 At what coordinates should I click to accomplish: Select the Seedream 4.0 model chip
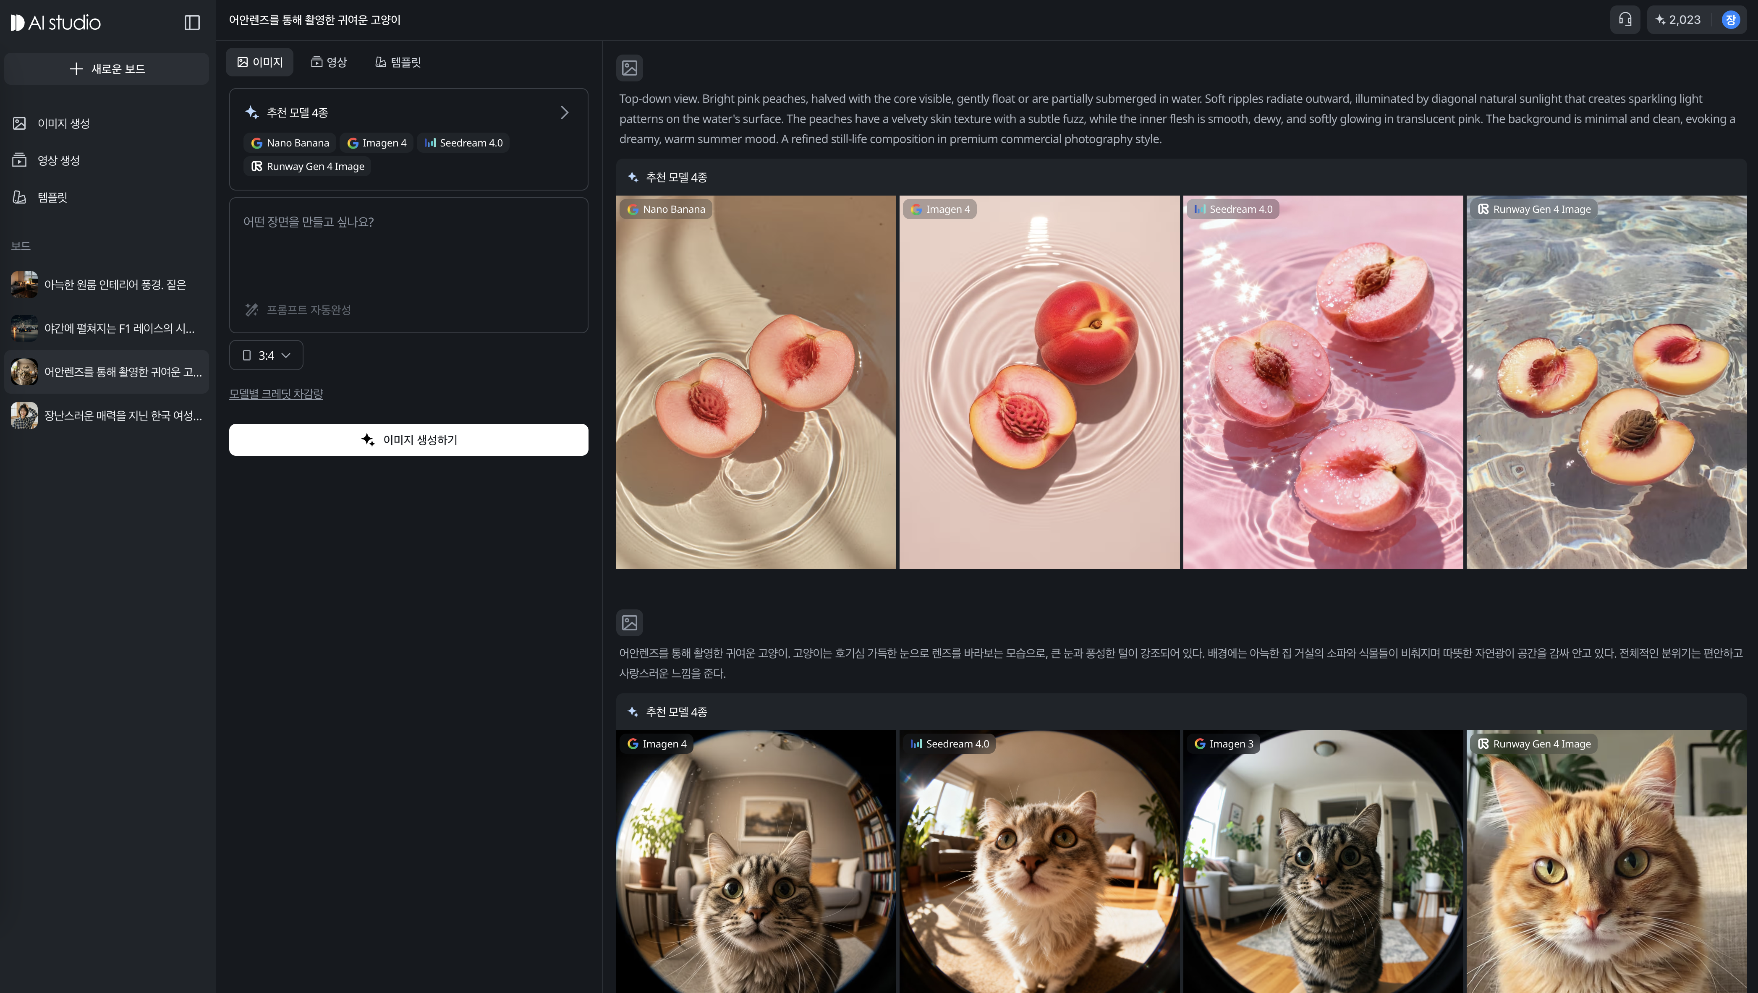pos(463,143)
